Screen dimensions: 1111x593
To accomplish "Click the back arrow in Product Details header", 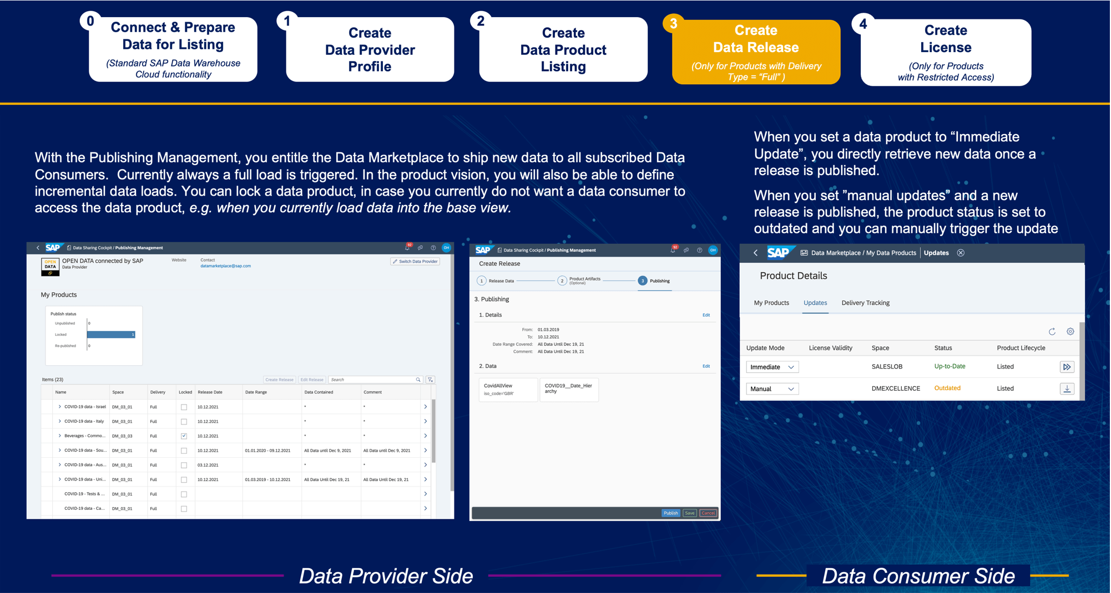I will click(755, 253).
